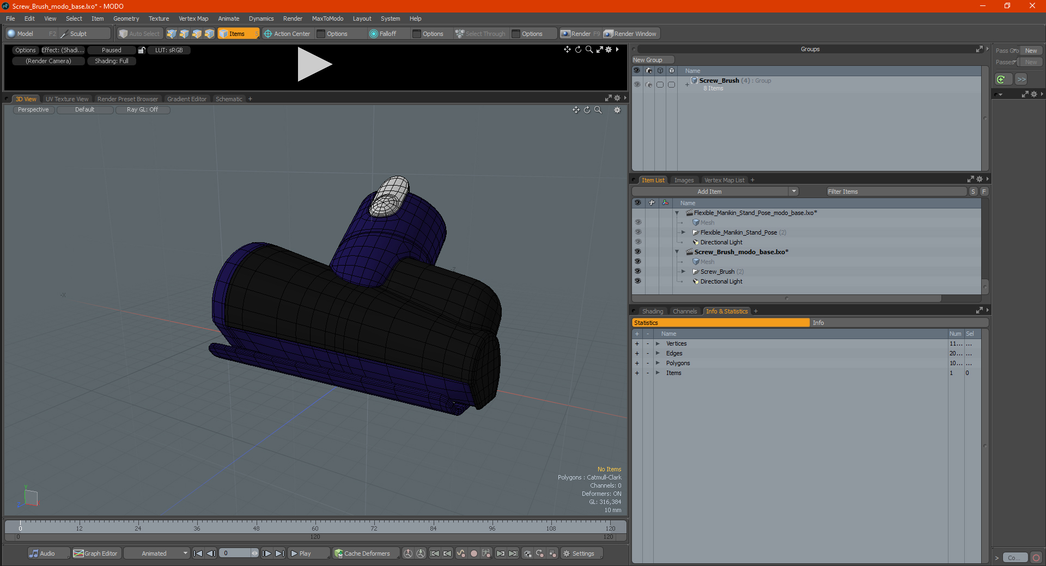
Task: Go to last frame button
Action: coord(279,553)
